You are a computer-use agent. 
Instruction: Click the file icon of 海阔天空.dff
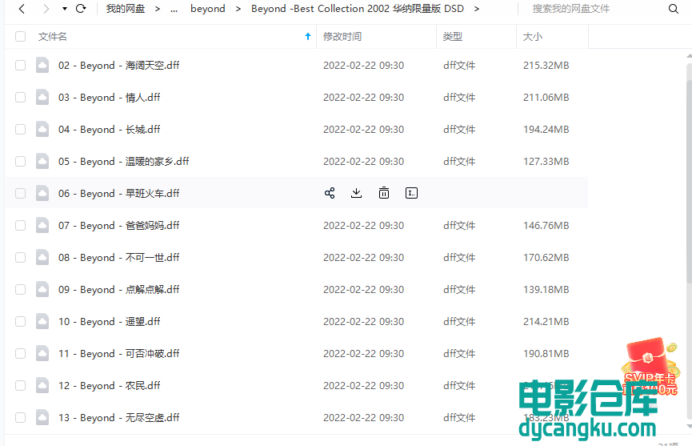(x=42, y=65)
